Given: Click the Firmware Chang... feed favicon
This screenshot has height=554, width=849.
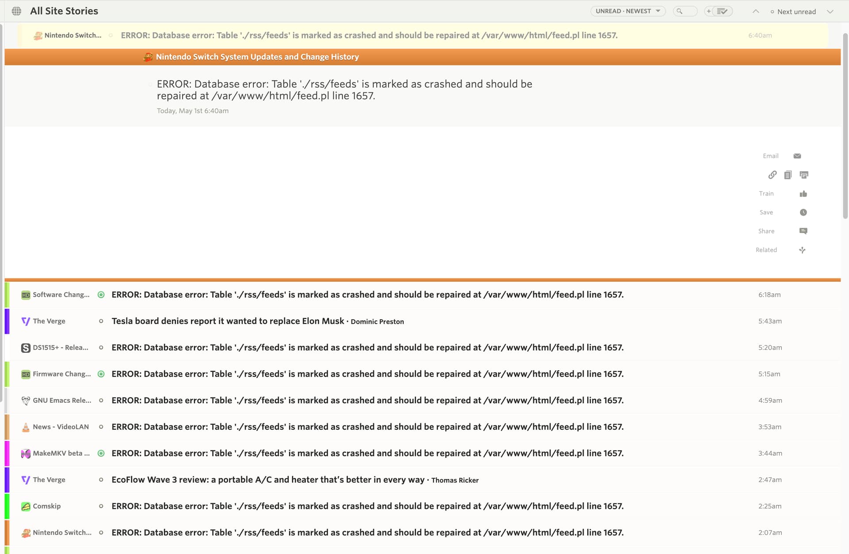Looking at the screenshot, I should pos(26,374).
